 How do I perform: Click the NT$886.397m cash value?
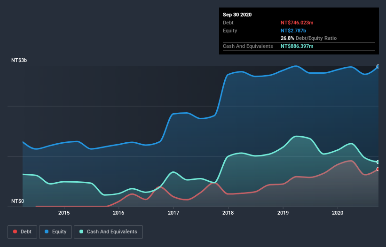(x=297, y=46)
